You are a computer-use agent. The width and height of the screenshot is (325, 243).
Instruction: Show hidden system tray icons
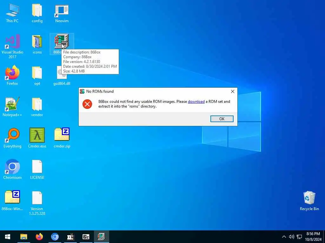[x=284, y=237]
